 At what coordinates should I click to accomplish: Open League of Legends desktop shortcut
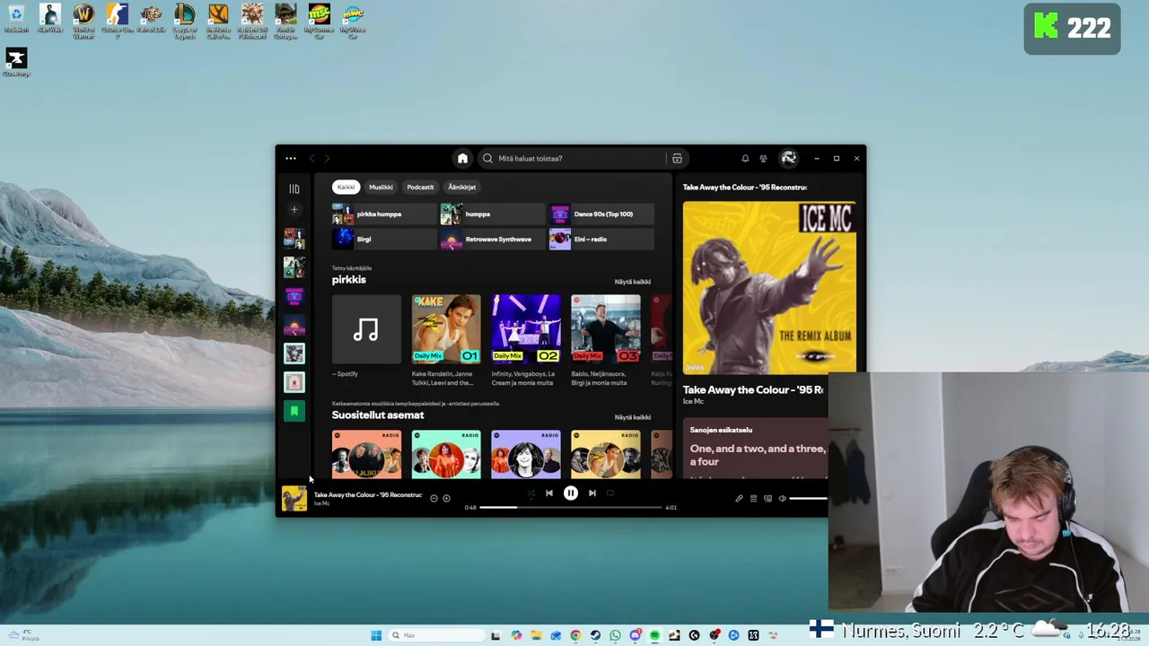point(184,22)
